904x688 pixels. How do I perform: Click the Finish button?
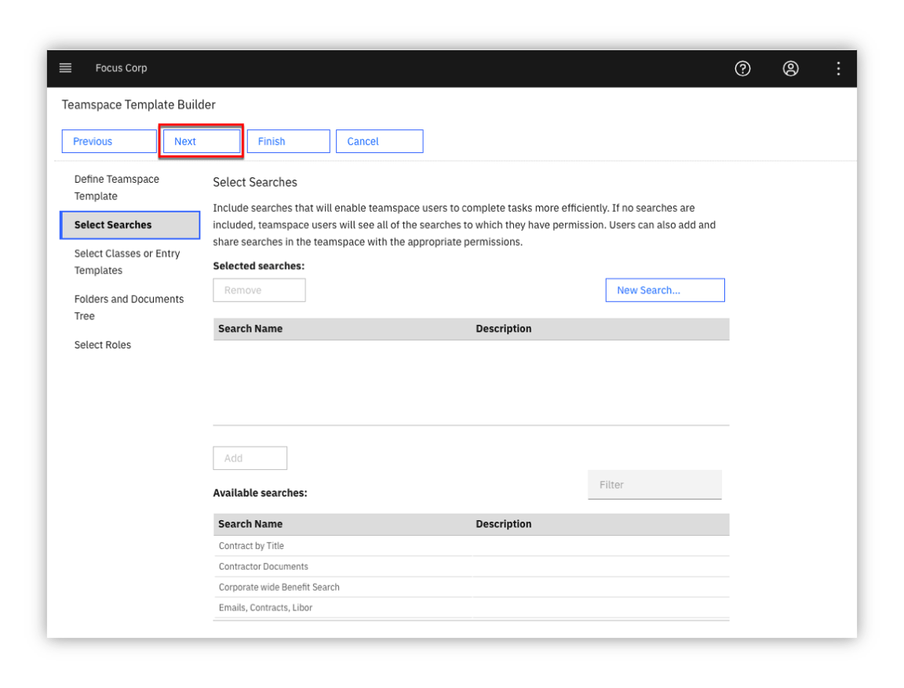tap(288, 141)
